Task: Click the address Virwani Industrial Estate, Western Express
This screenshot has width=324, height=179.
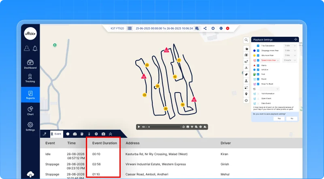Action: tap(156, 164)
